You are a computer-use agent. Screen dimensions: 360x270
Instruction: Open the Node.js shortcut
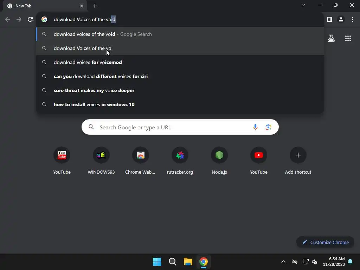click(x=219, y=161)
